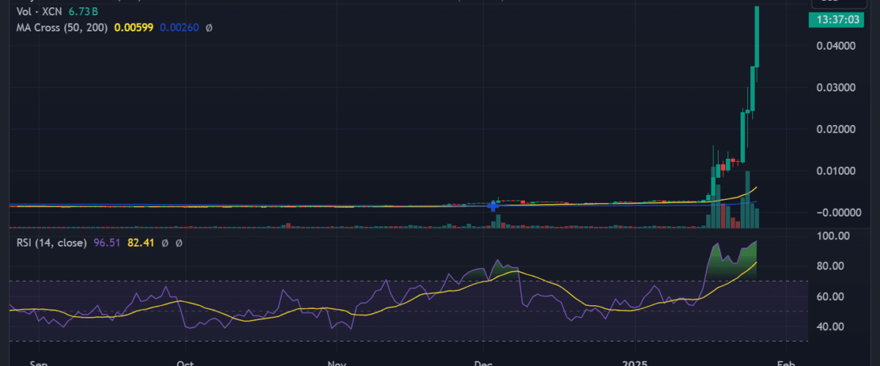This screenshot has height=366, width=880.
Task: Click the Oct label on time axis
Action: [x=185, y=362]
